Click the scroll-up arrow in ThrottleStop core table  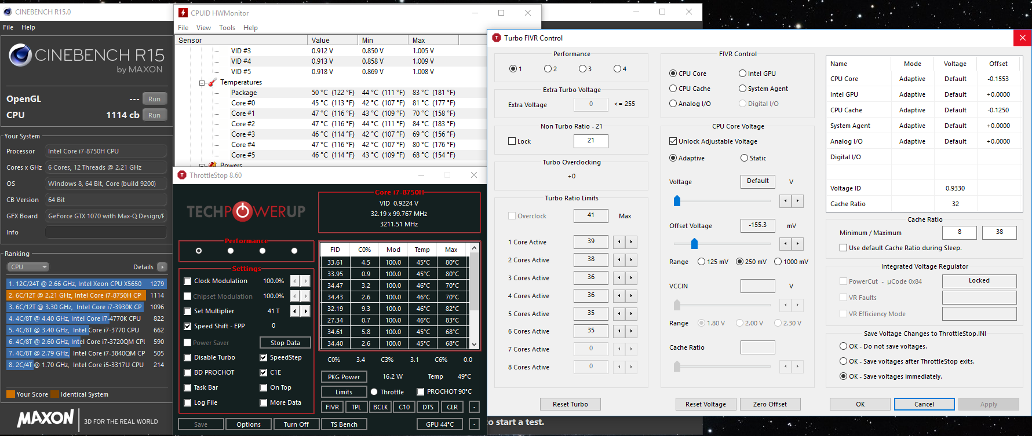[x=475, y=248]
